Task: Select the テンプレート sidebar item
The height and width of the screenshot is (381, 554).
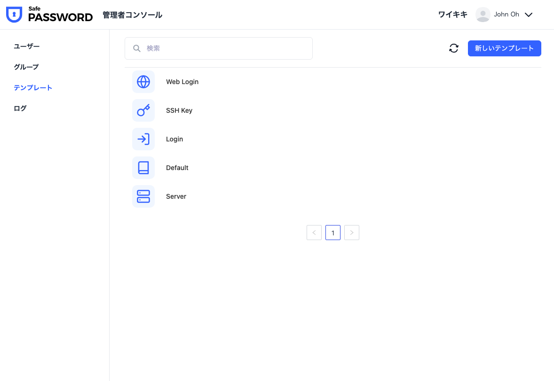Action: click(x=33, y=87)
